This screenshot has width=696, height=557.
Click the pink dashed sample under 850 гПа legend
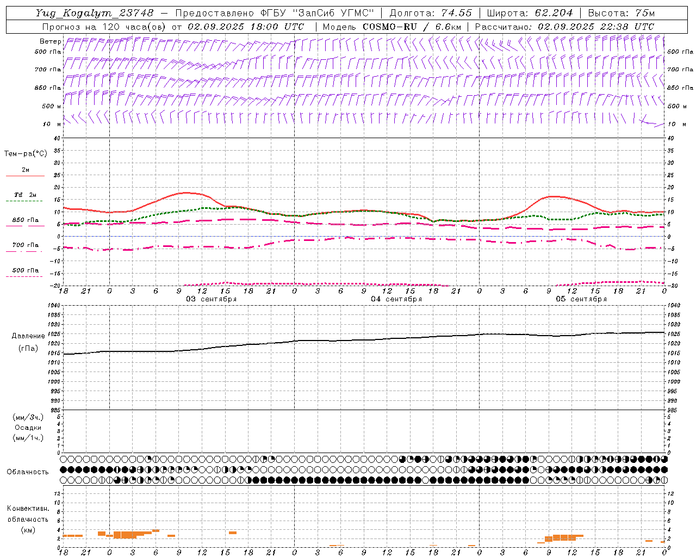coord(24,226)
